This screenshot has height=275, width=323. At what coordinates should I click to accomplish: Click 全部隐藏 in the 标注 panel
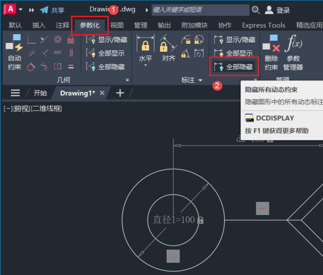click(x=233, y=67)
